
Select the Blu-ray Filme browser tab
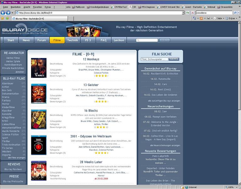pyautogui.click(x=40, y=19)
